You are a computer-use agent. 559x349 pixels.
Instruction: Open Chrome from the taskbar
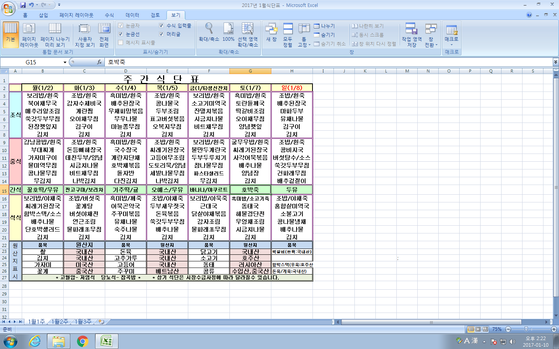point(82,341)
